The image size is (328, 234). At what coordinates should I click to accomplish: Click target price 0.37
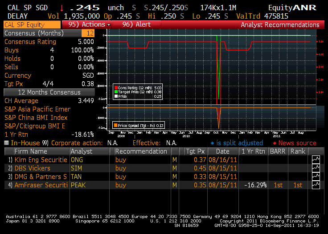click(x=200, y=160)
